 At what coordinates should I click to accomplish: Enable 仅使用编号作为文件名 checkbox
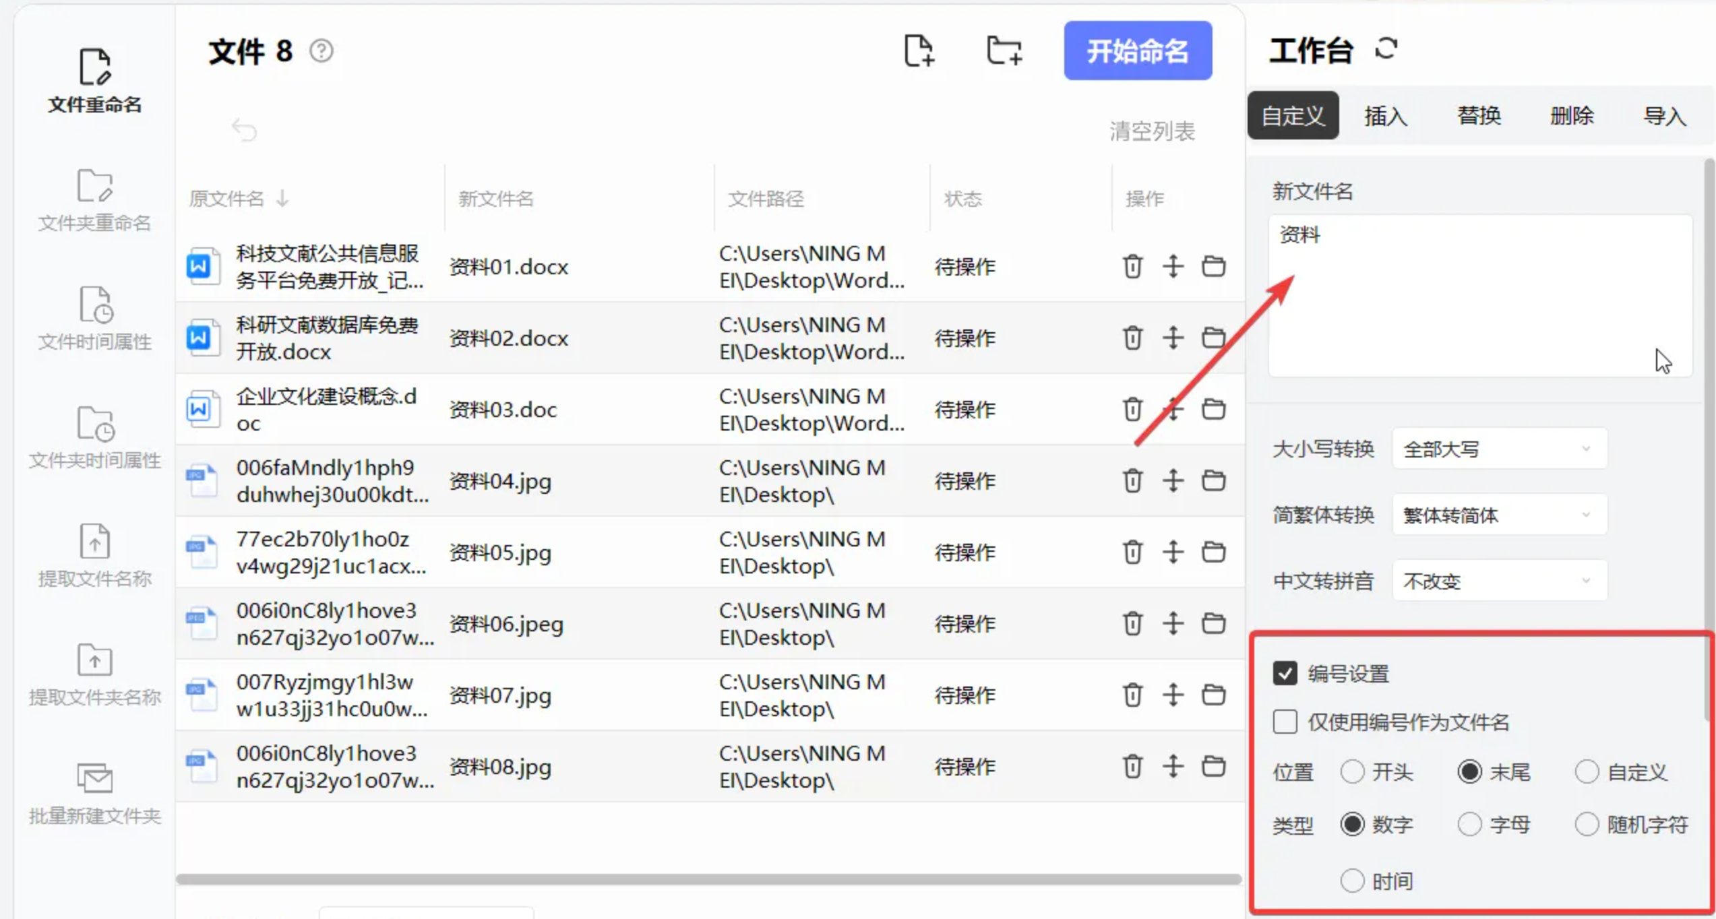click(1285, 722)
